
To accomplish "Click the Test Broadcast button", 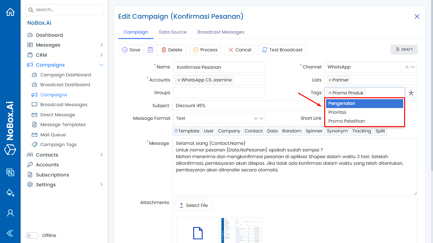I will (282, 50).
